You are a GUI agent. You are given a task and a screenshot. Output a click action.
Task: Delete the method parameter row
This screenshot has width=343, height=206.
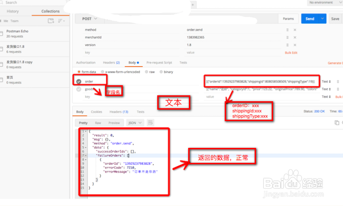(295, 30)
